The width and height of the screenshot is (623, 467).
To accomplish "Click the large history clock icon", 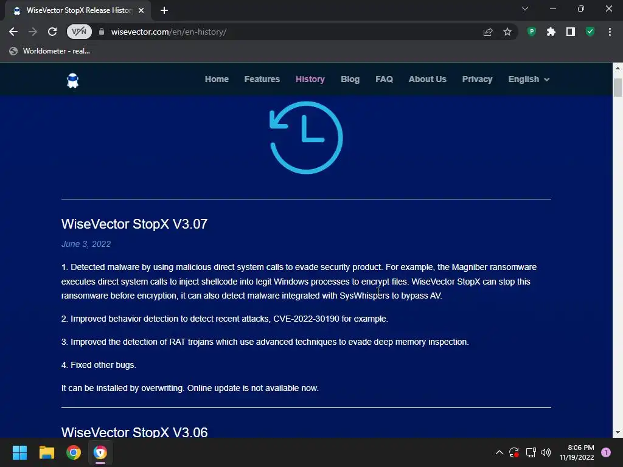I will [x=306, y=137].
